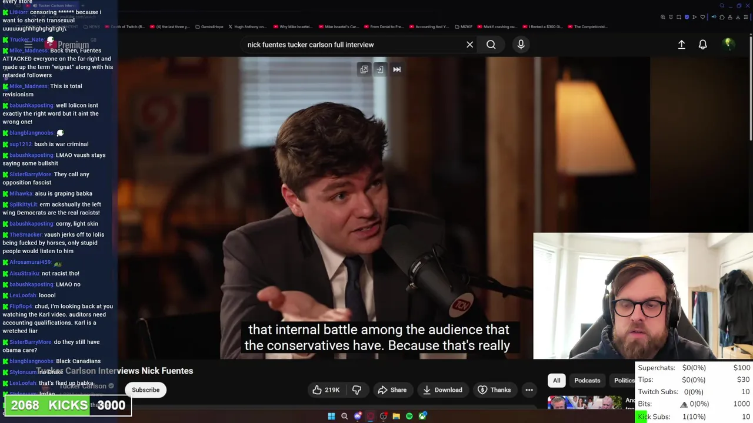Open the Share dialog for the video
Image resolution: width=753 pixels, height=423 pixels.
392,390
